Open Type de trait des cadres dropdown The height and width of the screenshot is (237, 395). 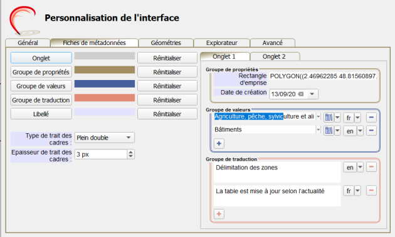(x=105, y=138)
